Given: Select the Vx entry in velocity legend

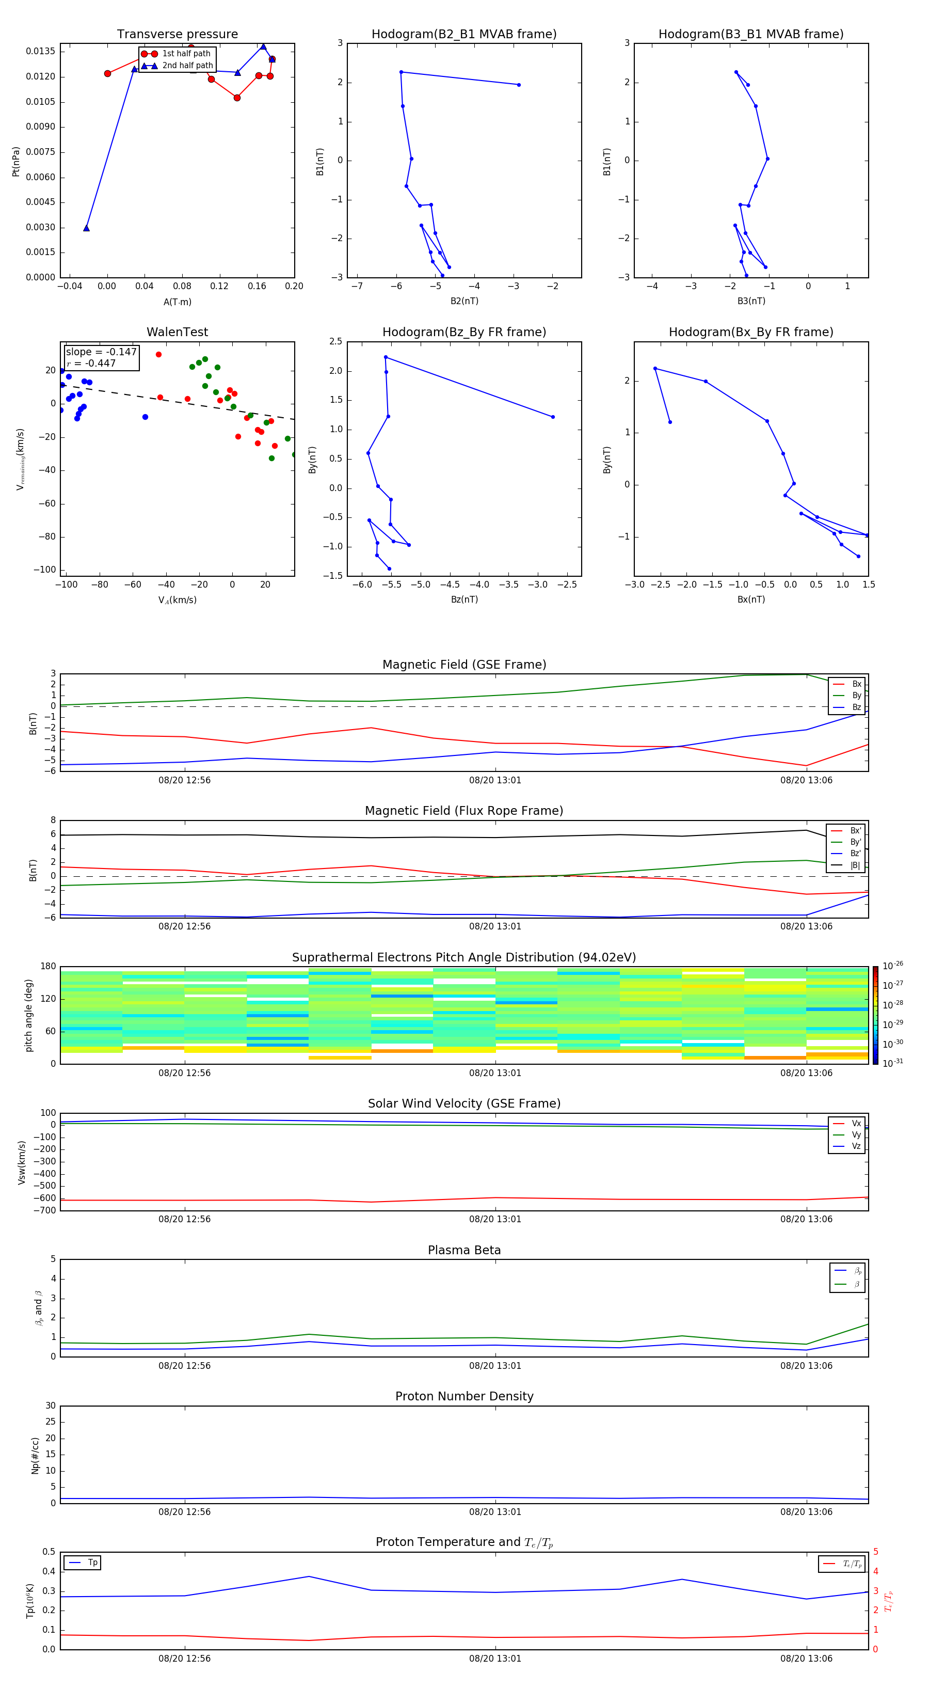Looking at the screenshot, I should pyautogui.click(x=847, y=1123).
